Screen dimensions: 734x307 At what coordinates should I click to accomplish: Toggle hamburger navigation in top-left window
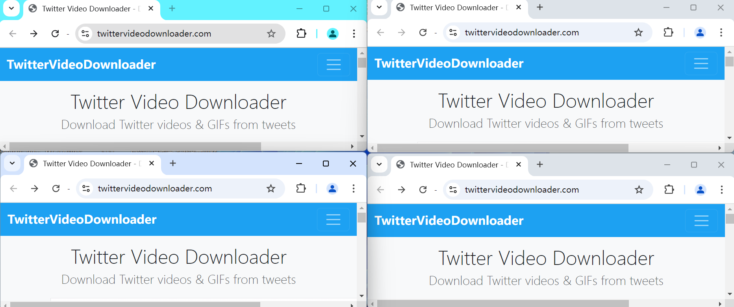(334, 64)
